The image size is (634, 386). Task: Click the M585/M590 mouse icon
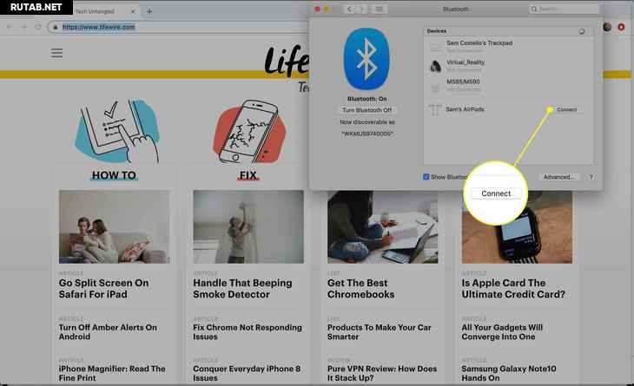(435, 86)
